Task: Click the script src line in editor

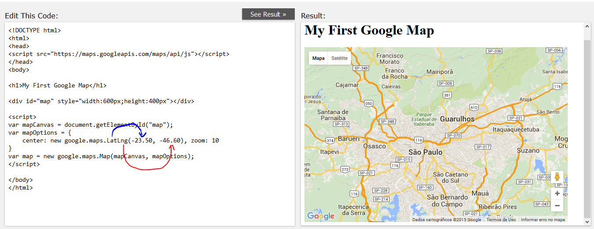Action: [x=119, y=54]
